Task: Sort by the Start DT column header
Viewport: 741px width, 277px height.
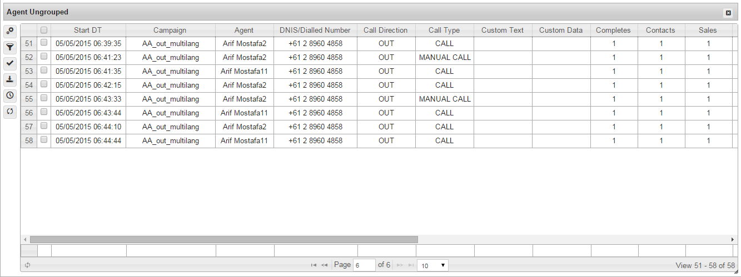Action: point(88,31)
